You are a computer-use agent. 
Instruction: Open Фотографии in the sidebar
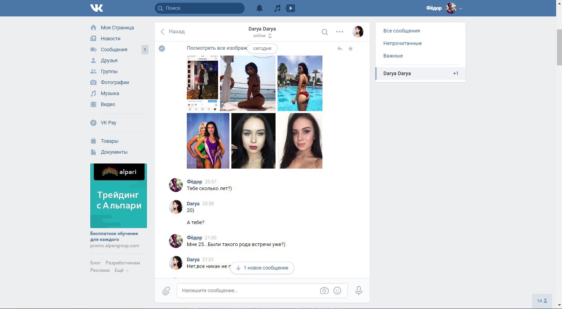coord(115,83)
